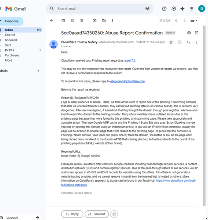The height and width of the screenshot is (220, 208).
Task: Report this email as spam
Action: tap(73, 21)
